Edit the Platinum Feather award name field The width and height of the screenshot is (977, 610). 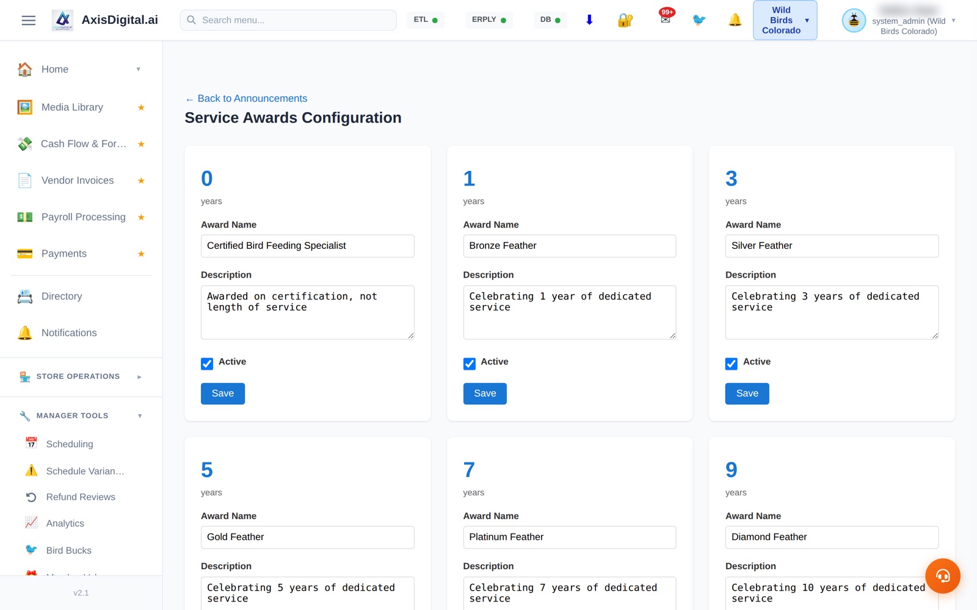570,537
